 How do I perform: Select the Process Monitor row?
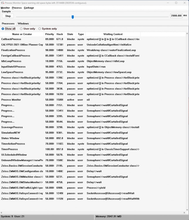pyautogui.click(x=70, y=100)
